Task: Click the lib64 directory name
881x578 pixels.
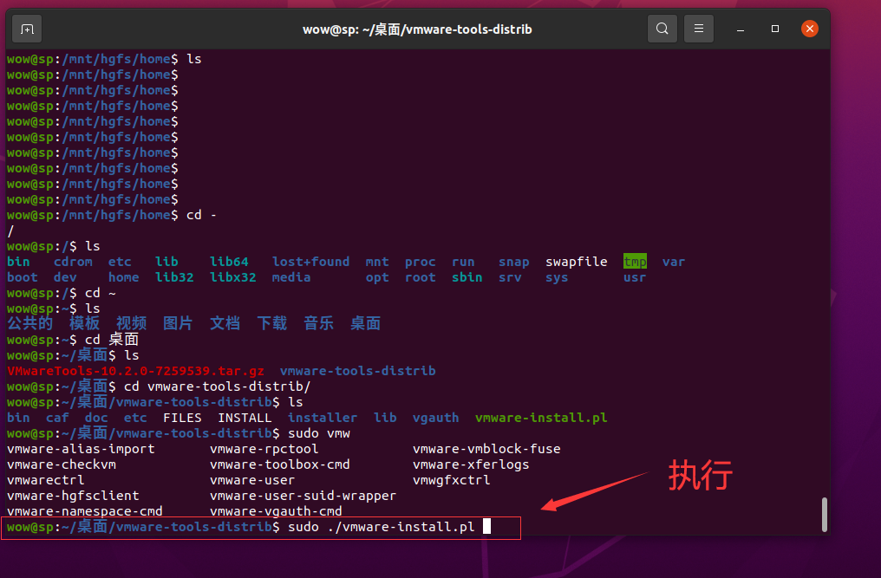Action: click(229, 262)
